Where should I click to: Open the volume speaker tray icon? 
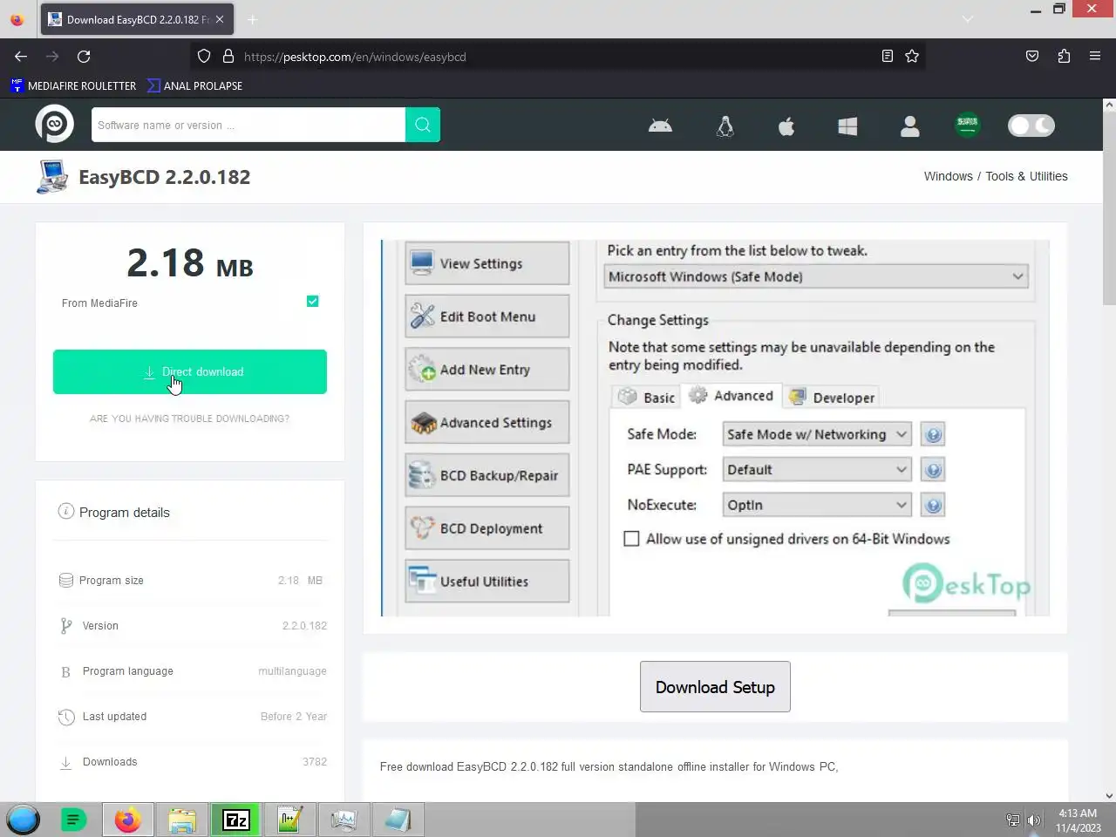(1034, 820)
